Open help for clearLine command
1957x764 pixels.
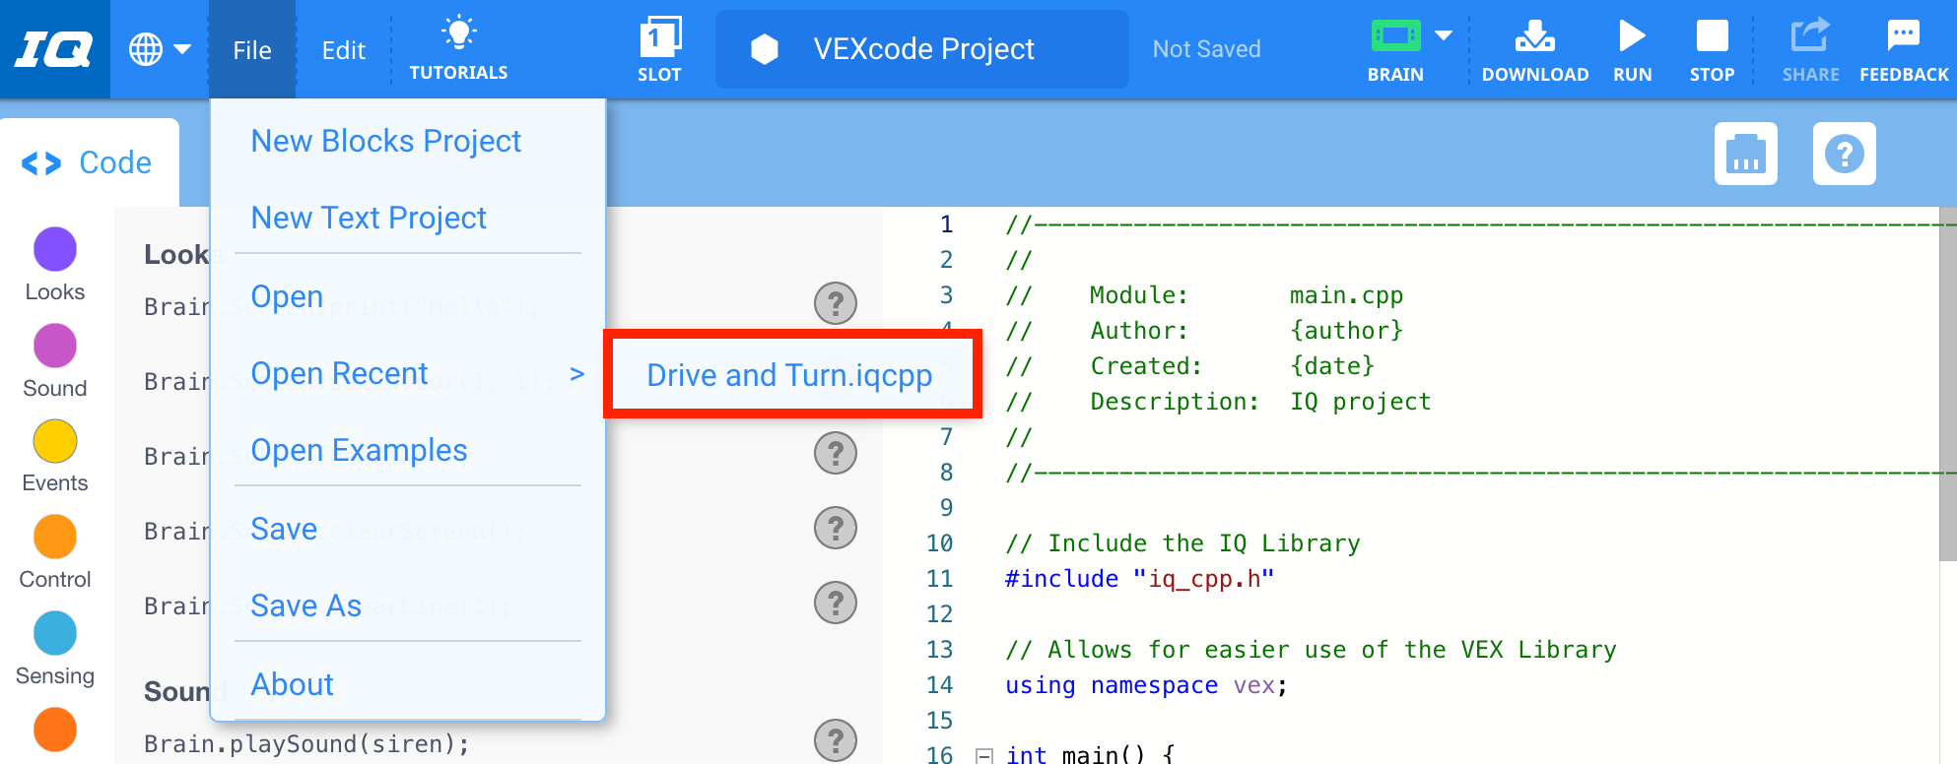836,603
